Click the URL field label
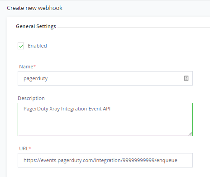 point(25,148)
